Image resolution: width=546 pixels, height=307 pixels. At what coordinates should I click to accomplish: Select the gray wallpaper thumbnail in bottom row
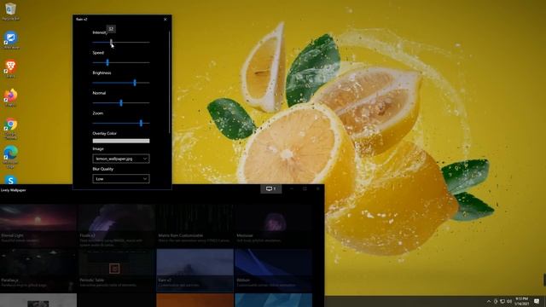38,300
